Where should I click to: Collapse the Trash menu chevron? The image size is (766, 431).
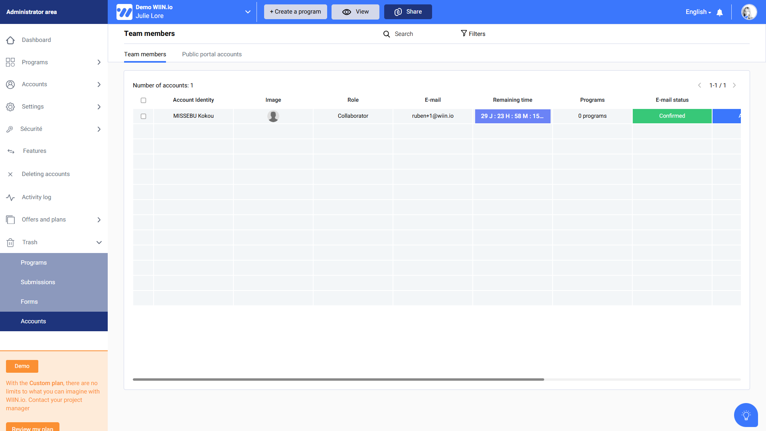pyautogui.click(x=99, y=243)
